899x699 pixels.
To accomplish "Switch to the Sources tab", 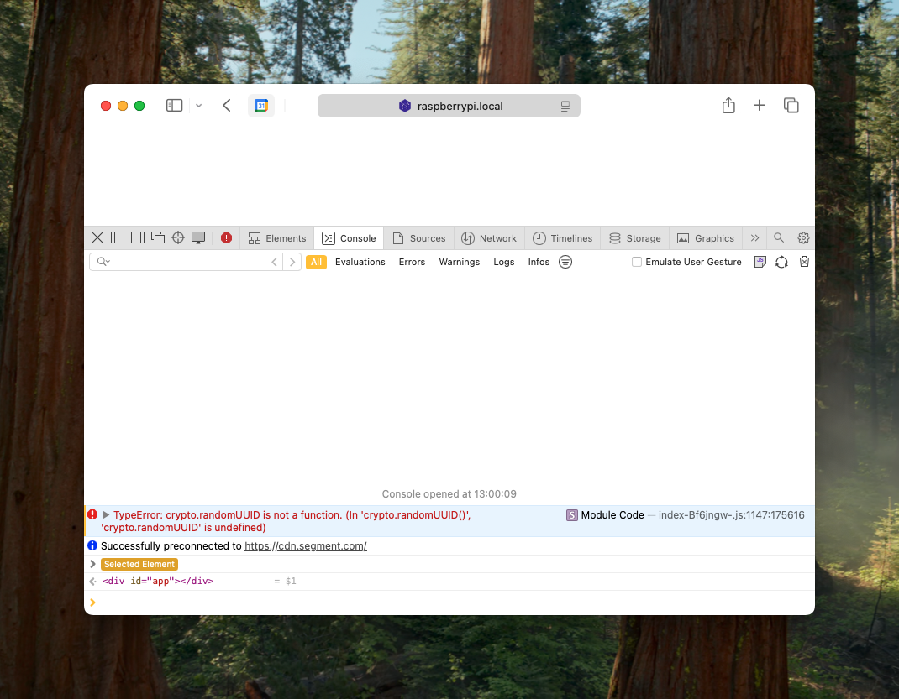I will (x=418, y=238).
